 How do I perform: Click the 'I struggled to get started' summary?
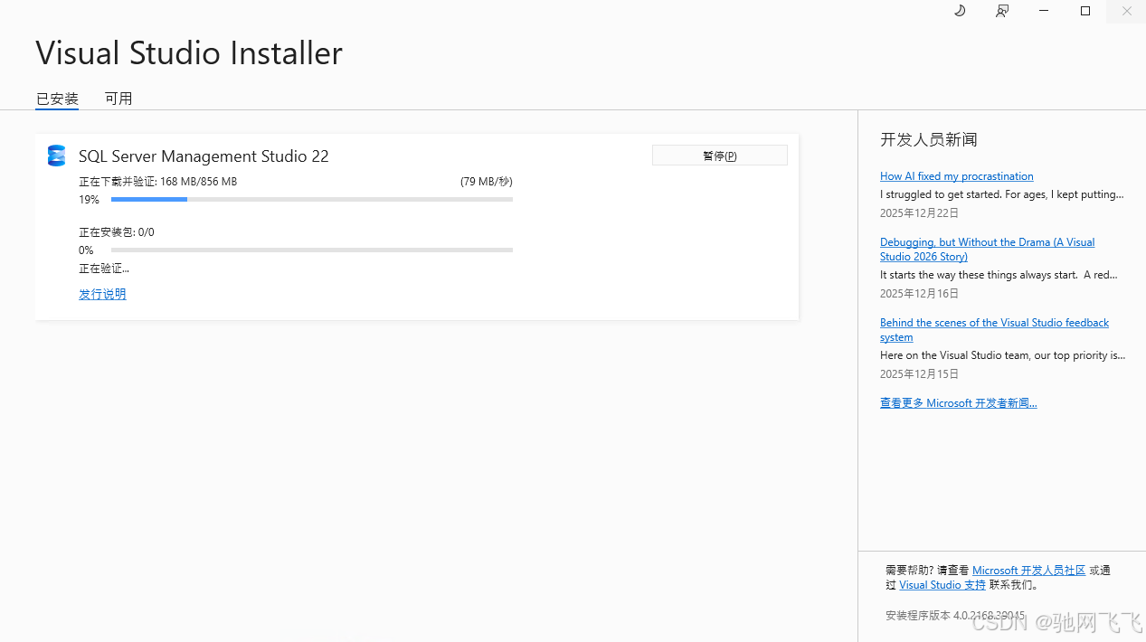(x=1002, y=194)
